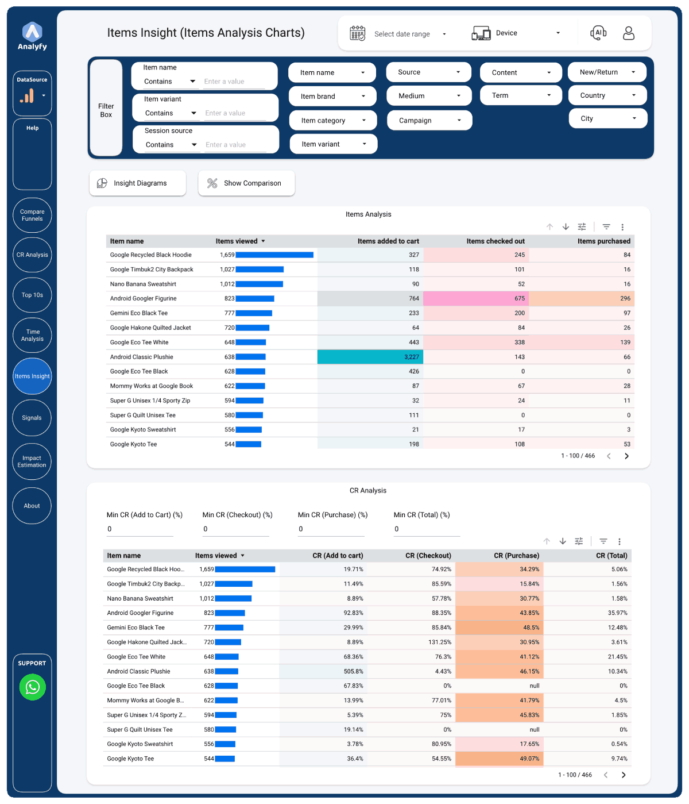Click the Analyfy logo icon
Viewport: 689px width, 804px height.
[x=32, y=31]
